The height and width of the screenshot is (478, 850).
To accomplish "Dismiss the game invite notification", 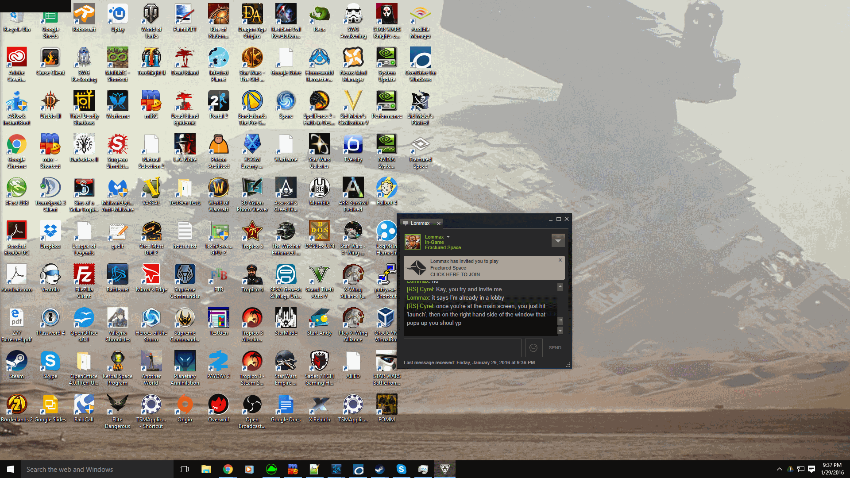I will point(560,260).
